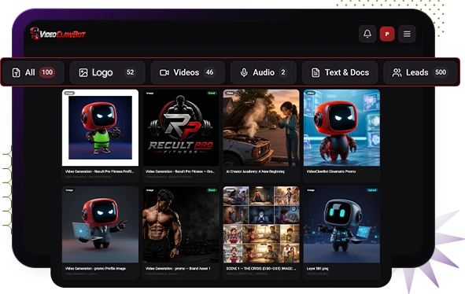This screenshot has height=294, width=465.
Task: Open the Recult Pro Fitness logo thumbnail
Action: pos(181,127)
